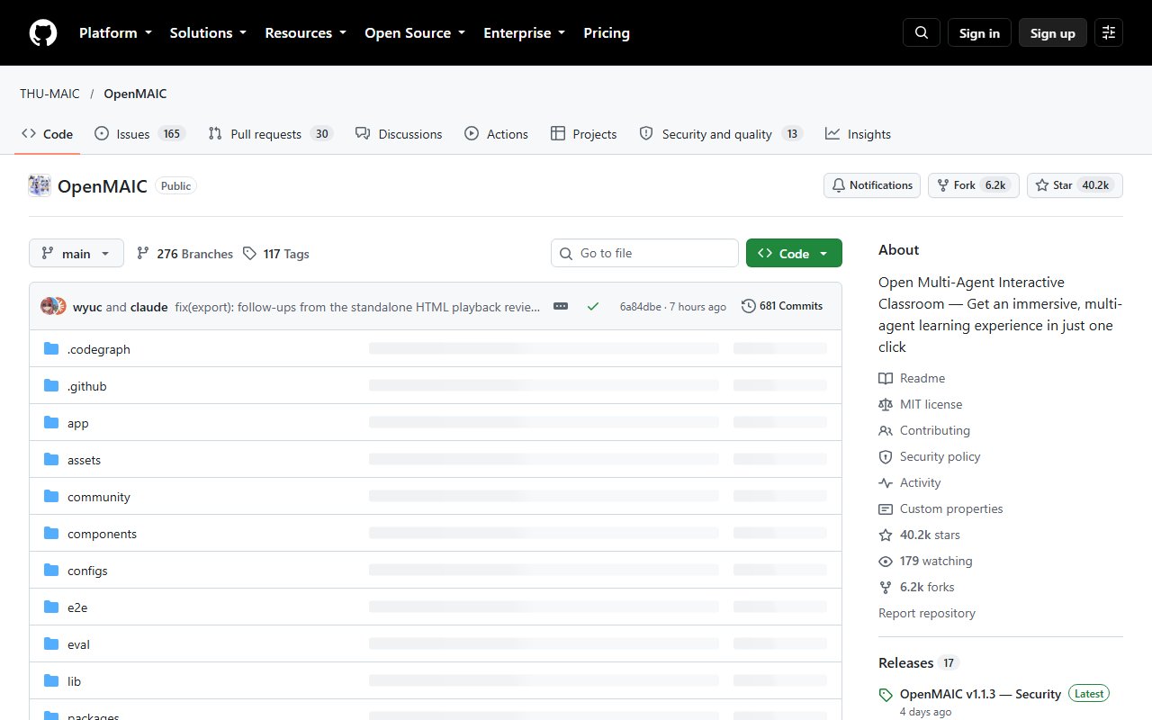Star the OpenMAIC repository
The height and width of the screenshot is (720, 1152).
click(x=1075, y=185)
